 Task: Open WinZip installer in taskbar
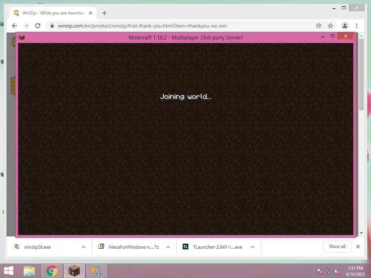tap(97, 271)
